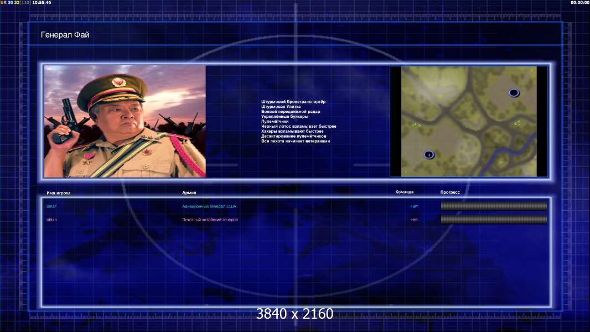Click the Команда column header
Screen dimensions: 590x332
point(405,192)
